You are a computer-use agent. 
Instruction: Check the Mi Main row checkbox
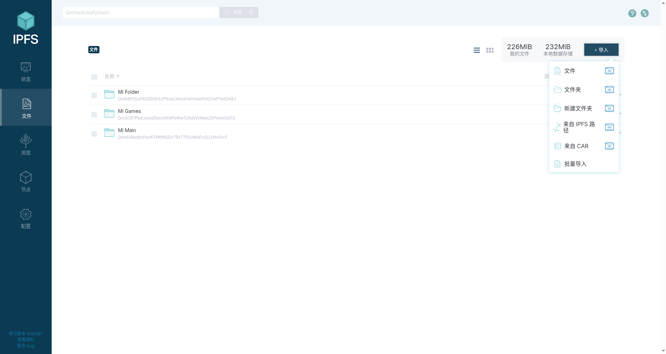[x=94, y=134]
